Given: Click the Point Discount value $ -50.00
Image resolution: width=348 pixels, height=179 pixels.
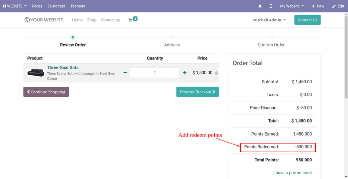Looking at the screenshot, I should (x=304, y=108).
